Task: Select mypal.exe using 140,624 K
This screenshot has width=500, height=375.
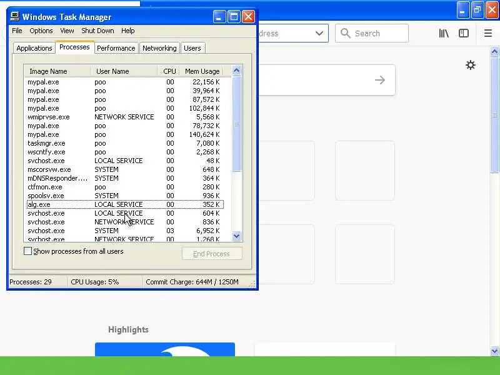Action: pyautogui.click(x=126, y=134)
